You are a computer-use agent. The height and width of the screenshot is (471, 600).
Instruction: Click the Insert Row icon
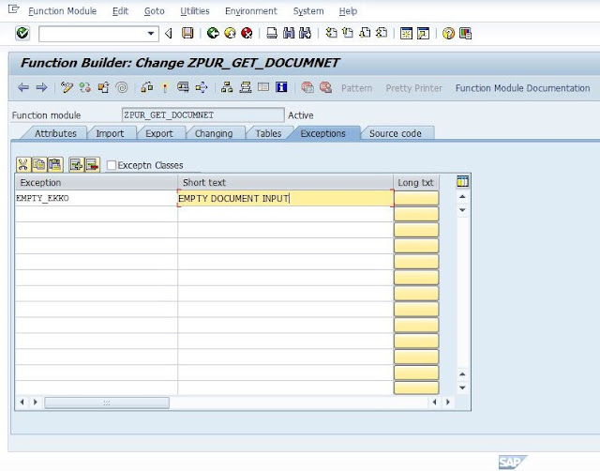76,164
